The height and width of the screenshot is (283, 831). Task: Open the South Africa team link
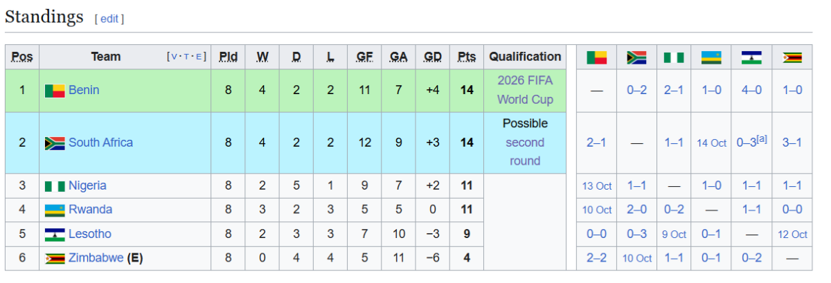pyautogui.click(x=100, y=143)
